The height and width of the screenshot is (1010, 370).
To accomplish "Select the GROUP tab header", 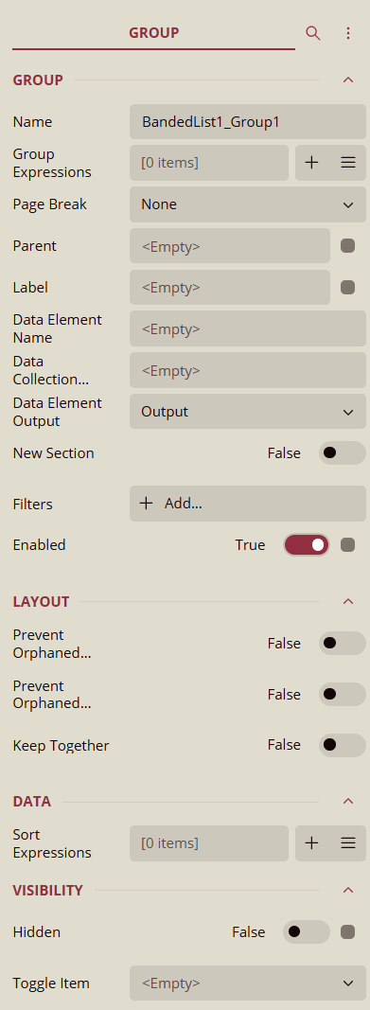I will (154, 33).
